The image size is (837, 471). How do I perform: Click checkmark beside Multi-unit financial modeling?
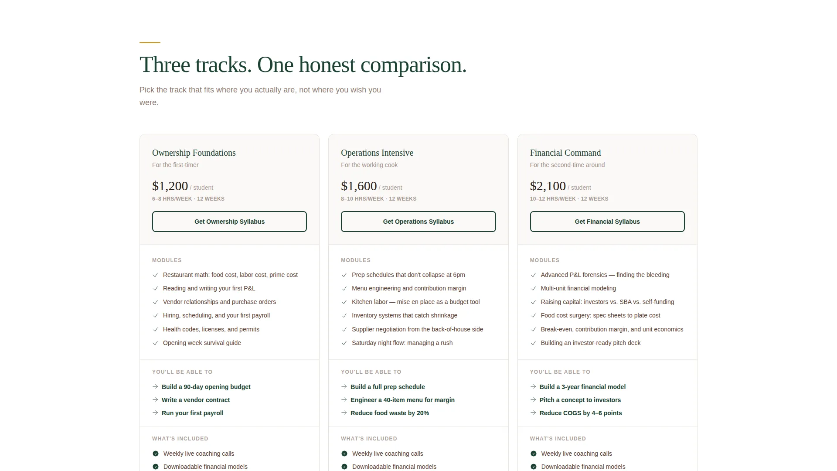[x=533, y=289]
